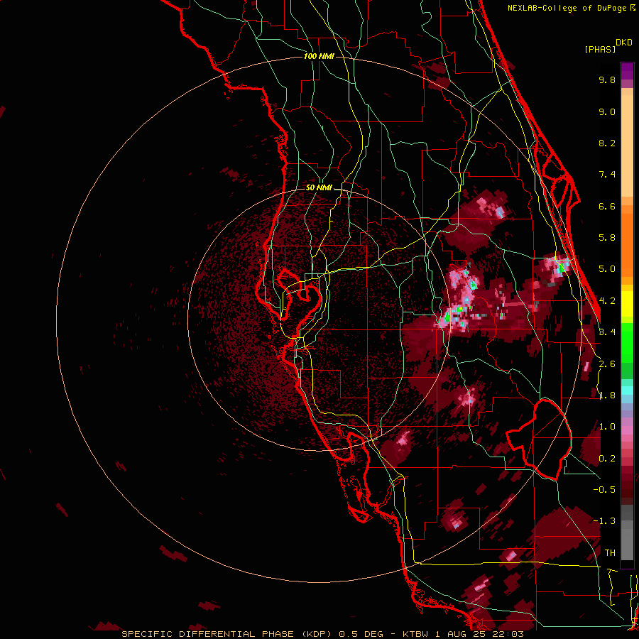Click the 2.6 value on color scale
The width and height of the screenshot is (639, 639).
pyautogui.click(x=607, y=364)
